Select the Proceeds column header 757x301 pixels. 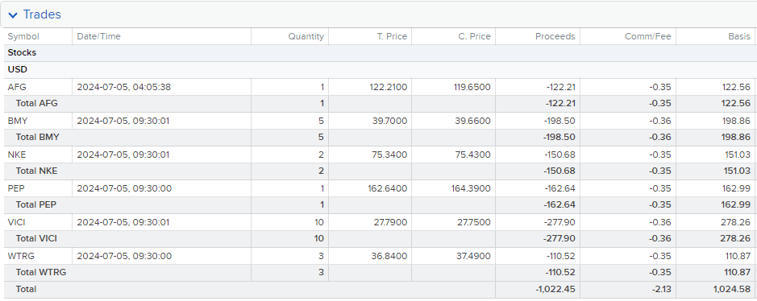tap(555, 36)
